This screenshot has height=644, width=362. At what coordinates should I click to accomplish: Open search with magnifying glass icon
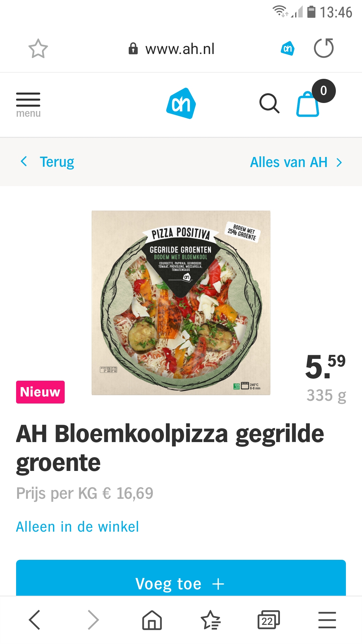click(x=269, y=103)
